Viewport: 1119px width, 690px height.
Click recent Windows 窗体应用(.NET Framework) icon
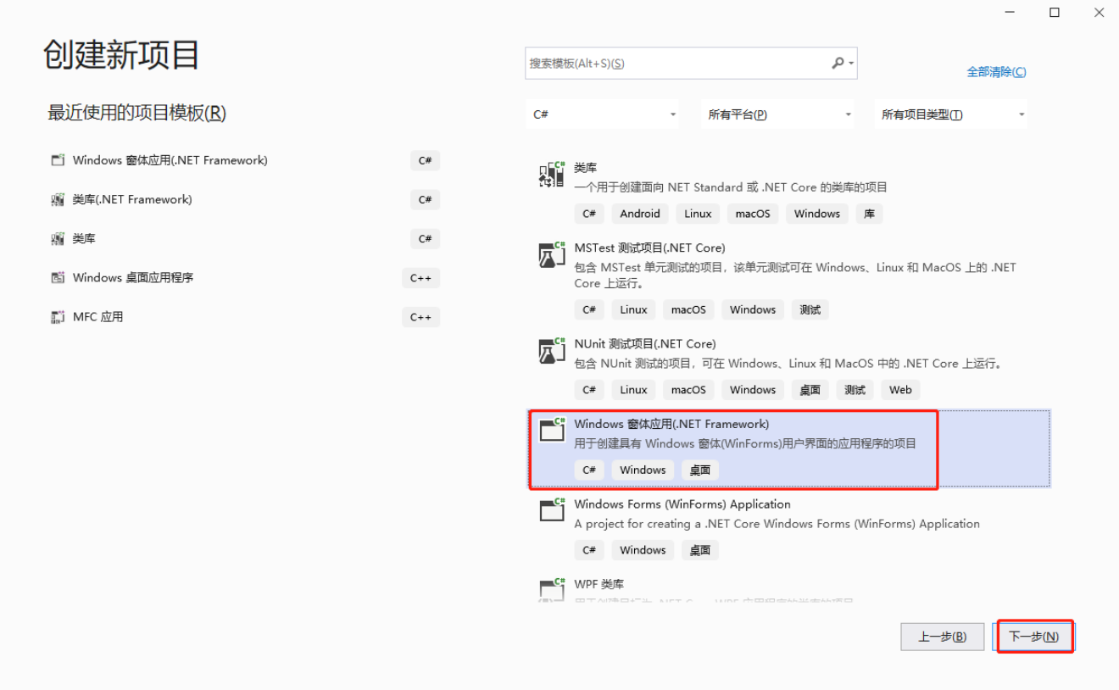point(58,160)
